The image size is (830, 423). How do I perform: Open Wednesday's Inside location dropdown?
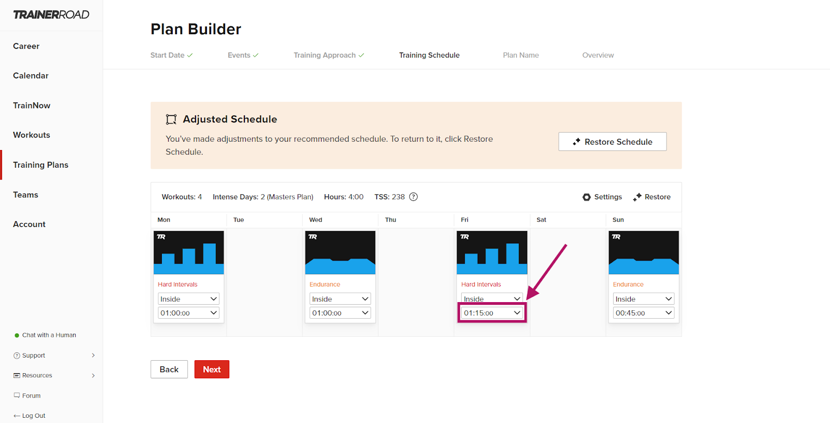(340, 299)
